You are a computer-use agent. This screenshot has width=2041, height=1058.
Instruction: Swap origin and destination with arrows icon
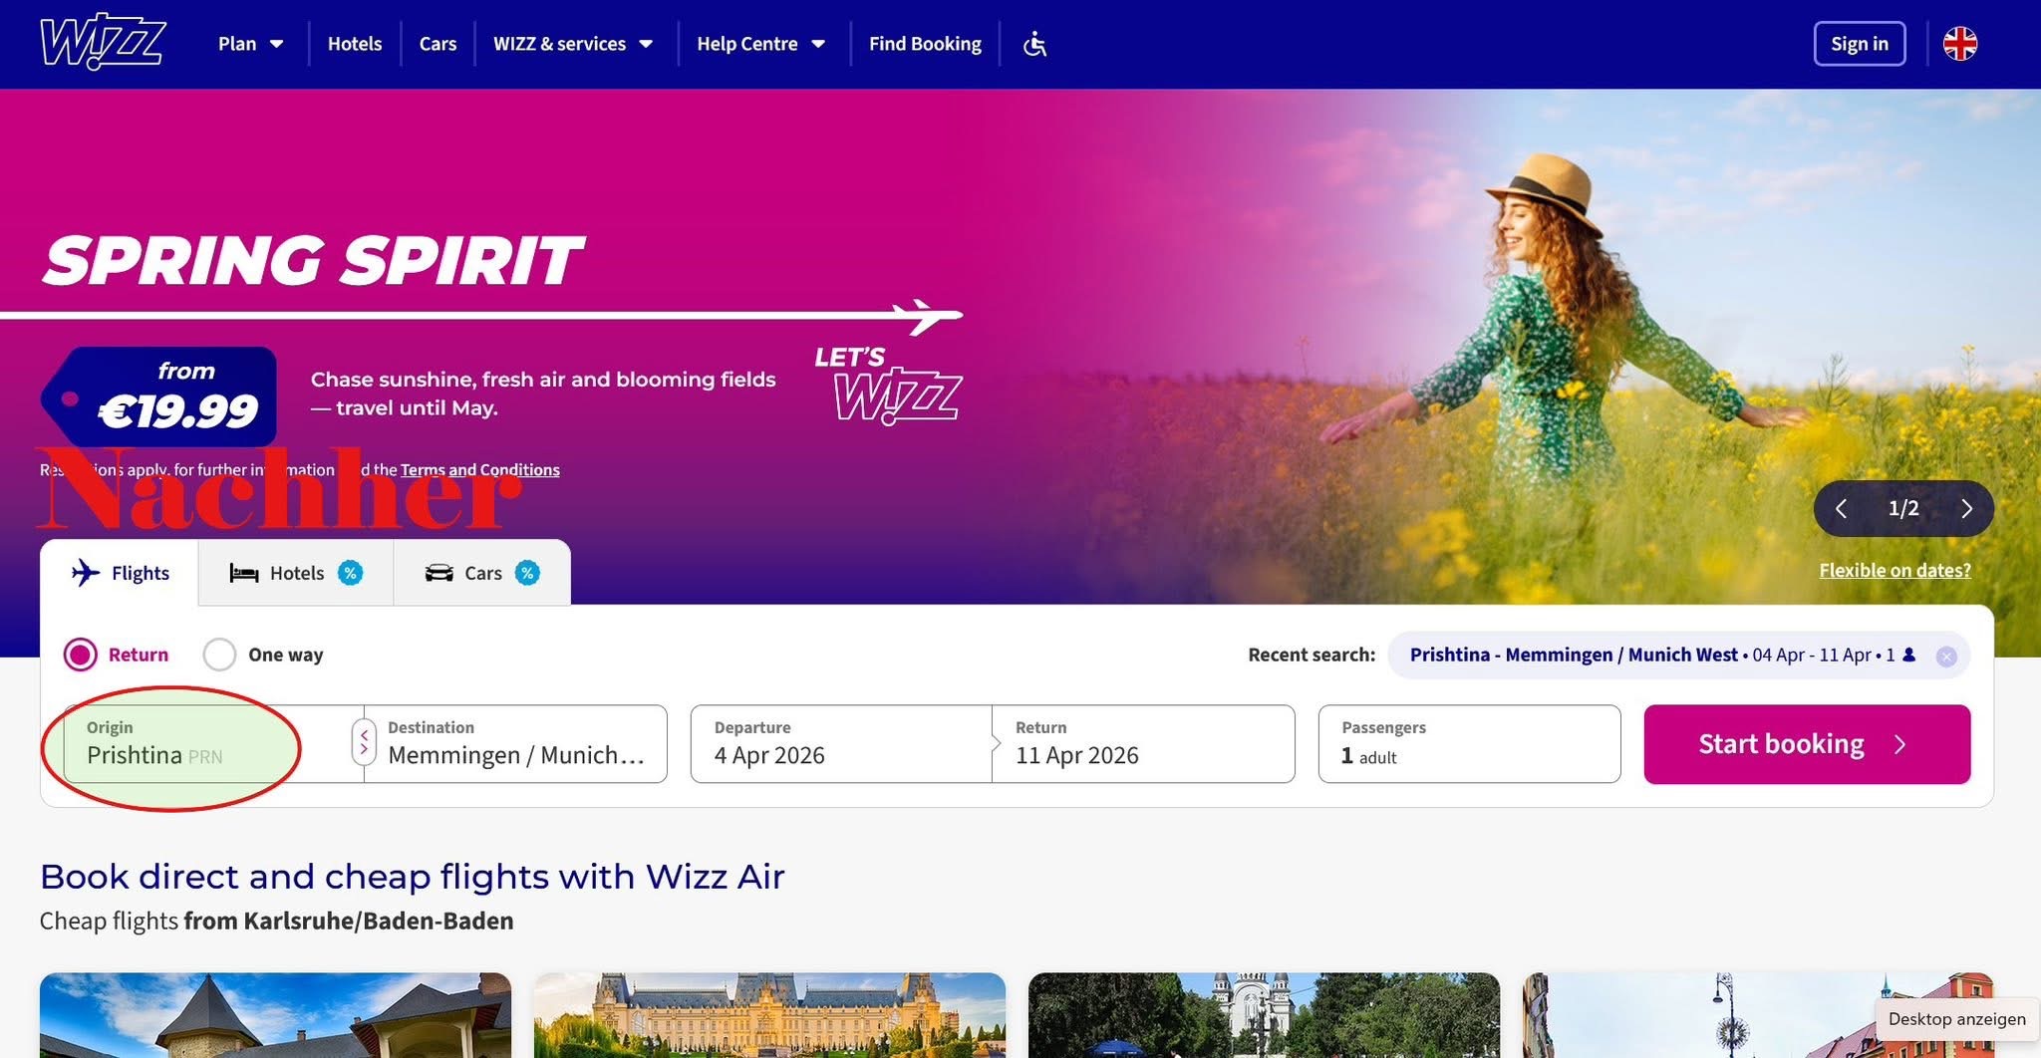point(364,743)
